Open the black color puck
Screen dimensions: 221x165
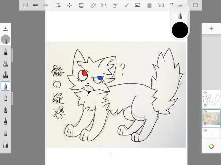click(x=180, y=30)
